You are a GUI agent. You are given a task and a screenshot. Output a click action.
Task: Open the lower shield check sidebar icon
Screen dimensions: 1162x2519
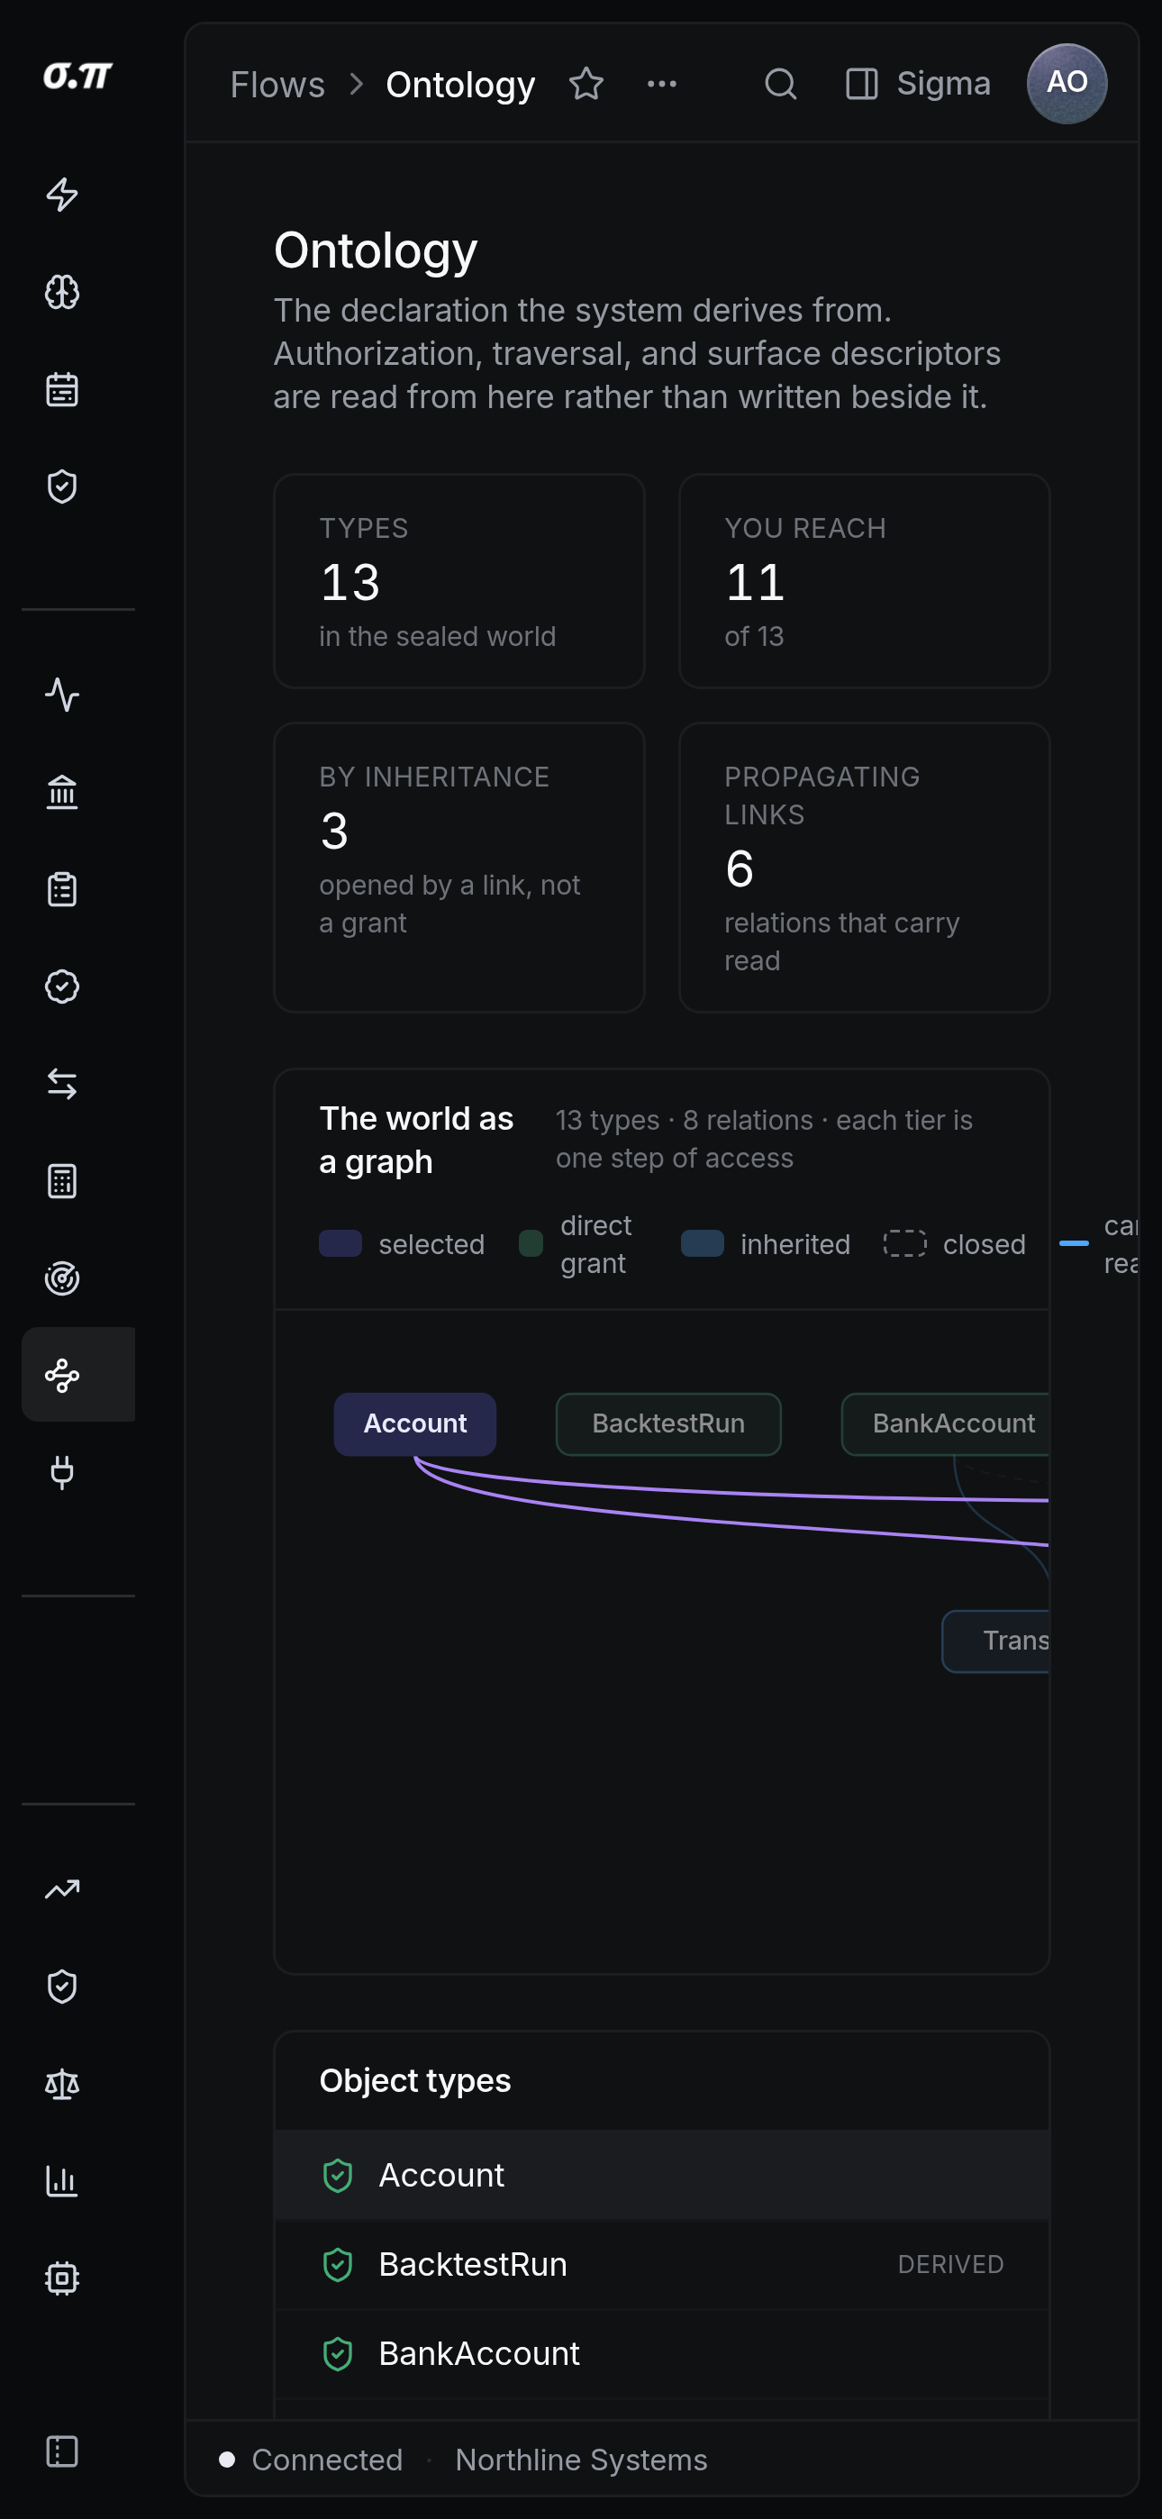coord(62,1987)
